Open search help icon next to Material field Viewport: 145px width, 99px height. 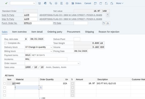click(x=41, y=87)
